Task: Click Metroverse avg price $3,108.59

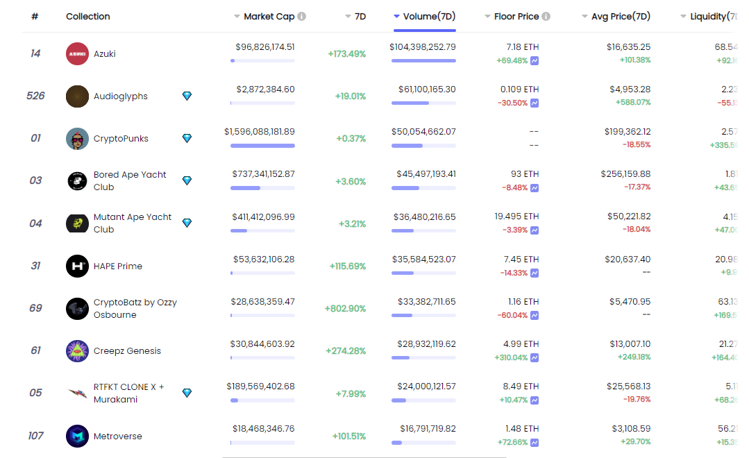Action: [x=632, y=428]
